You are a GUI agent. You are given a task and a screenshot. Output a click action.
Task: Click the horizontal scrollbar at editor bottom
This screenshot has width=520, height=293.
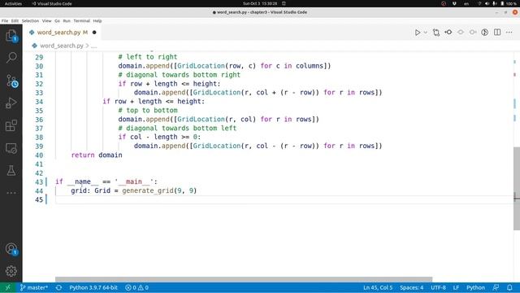click(244, 279)
